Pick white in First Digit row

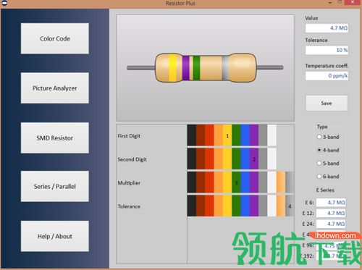coord(272,135)
